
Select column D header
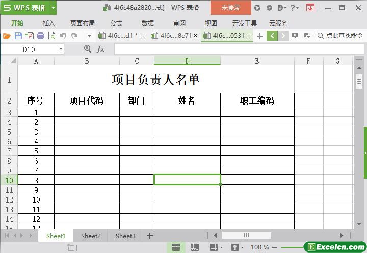187,61
